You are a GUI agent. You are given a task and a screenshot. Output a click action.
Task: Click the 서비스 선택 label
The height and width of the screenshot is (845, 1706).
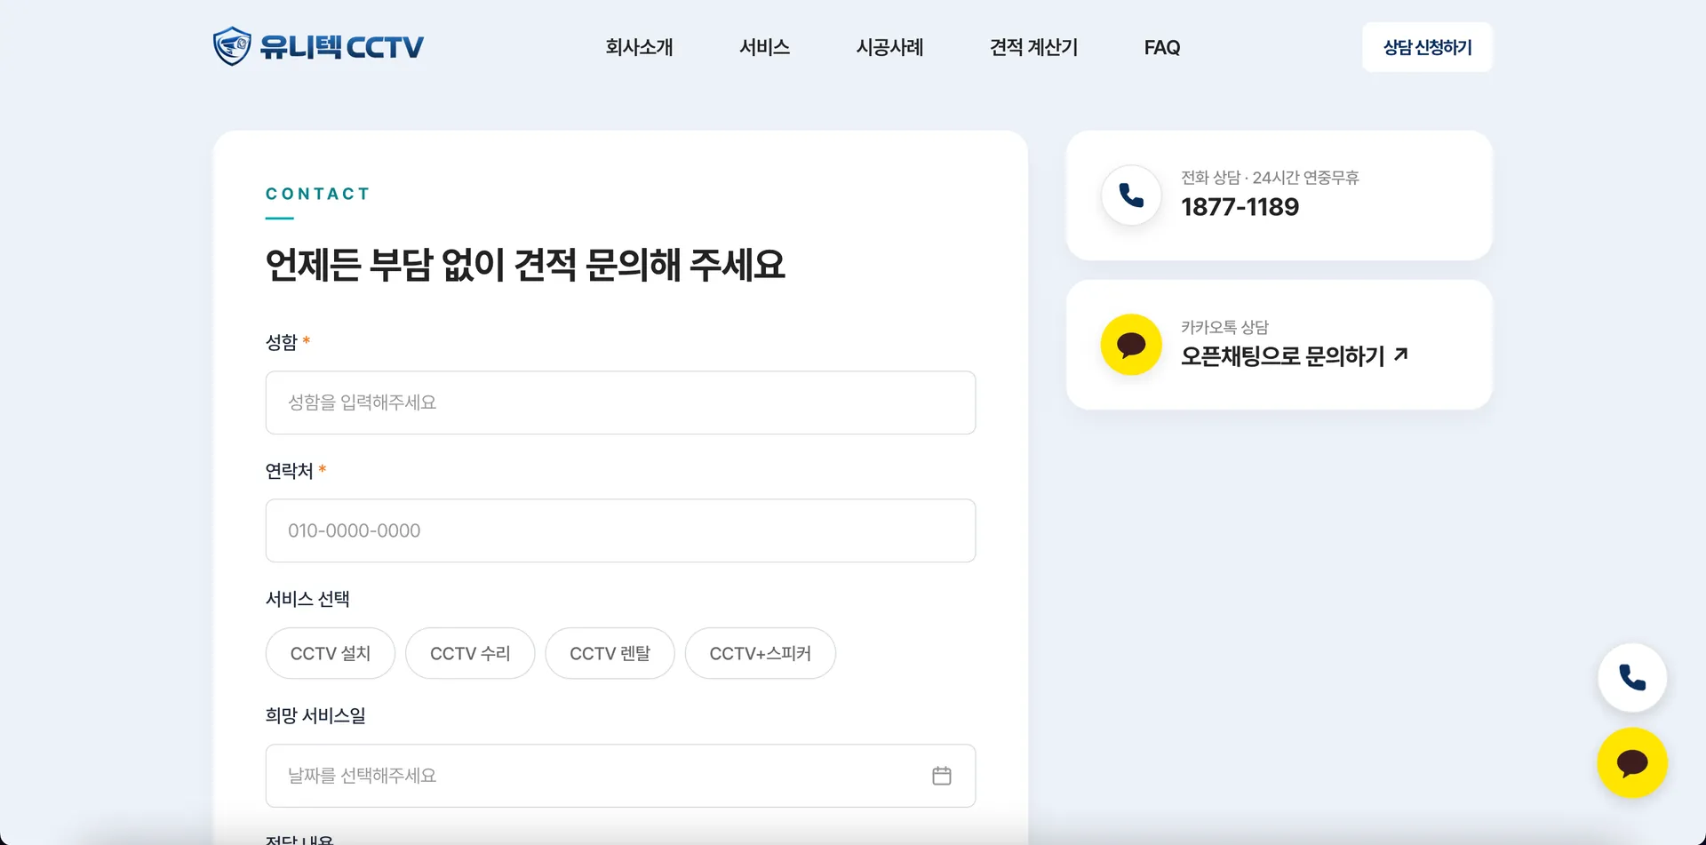307,599
